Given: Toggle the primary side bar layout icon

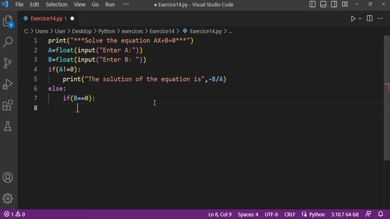Looking at the screenshot, I should click(x=313, y=4).
